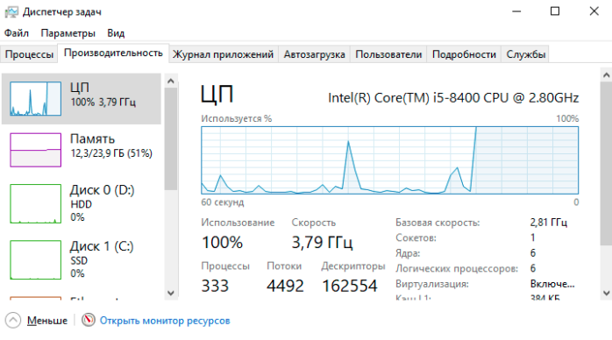The height and width of the screenshot is (340, 612).
Task: Open the Подробности tab
Action: 464,54
